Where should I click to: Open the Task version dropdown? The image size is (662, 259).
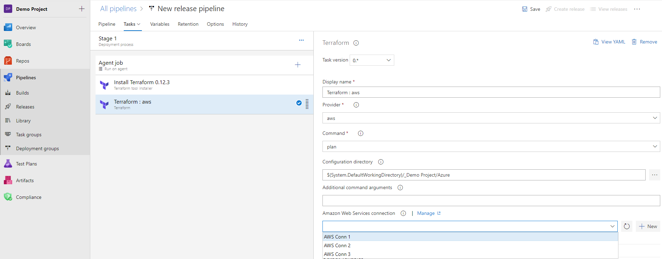coord(372,60)
